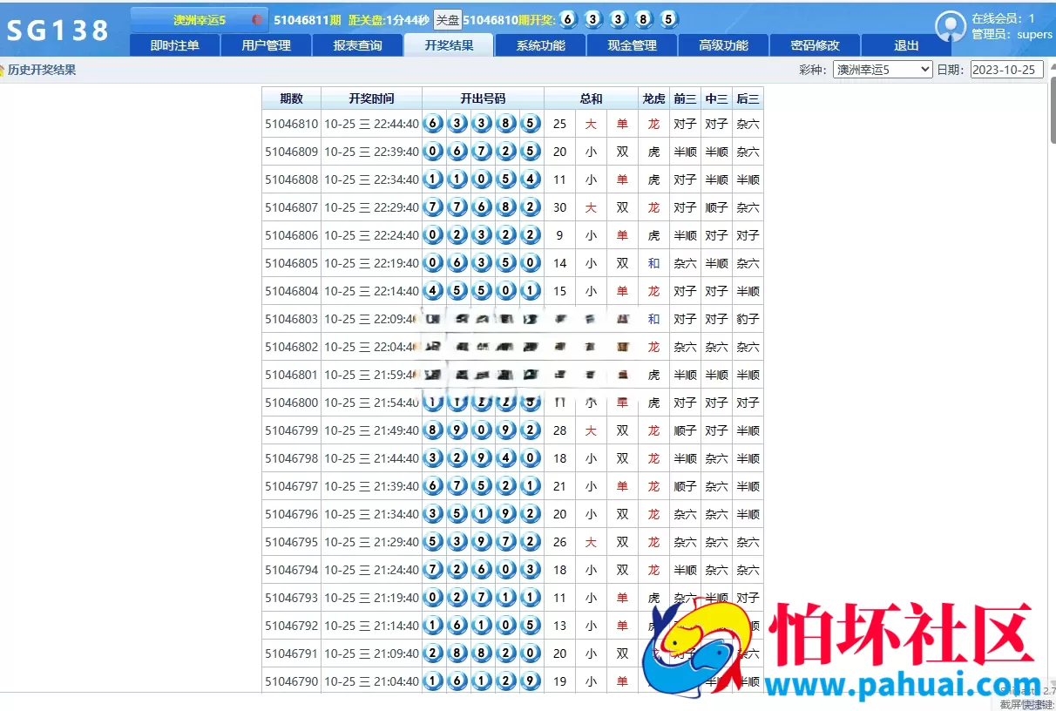The image size is (1056, 711).
Task: Click ball 4 in row 51046798
Action: (x=507, y=458)
